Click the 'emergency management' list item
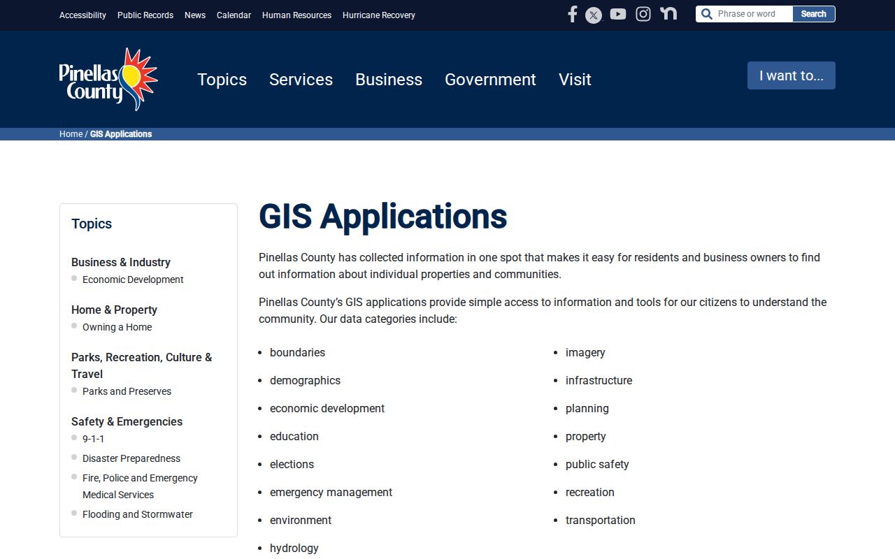 [x=331, y=493]
